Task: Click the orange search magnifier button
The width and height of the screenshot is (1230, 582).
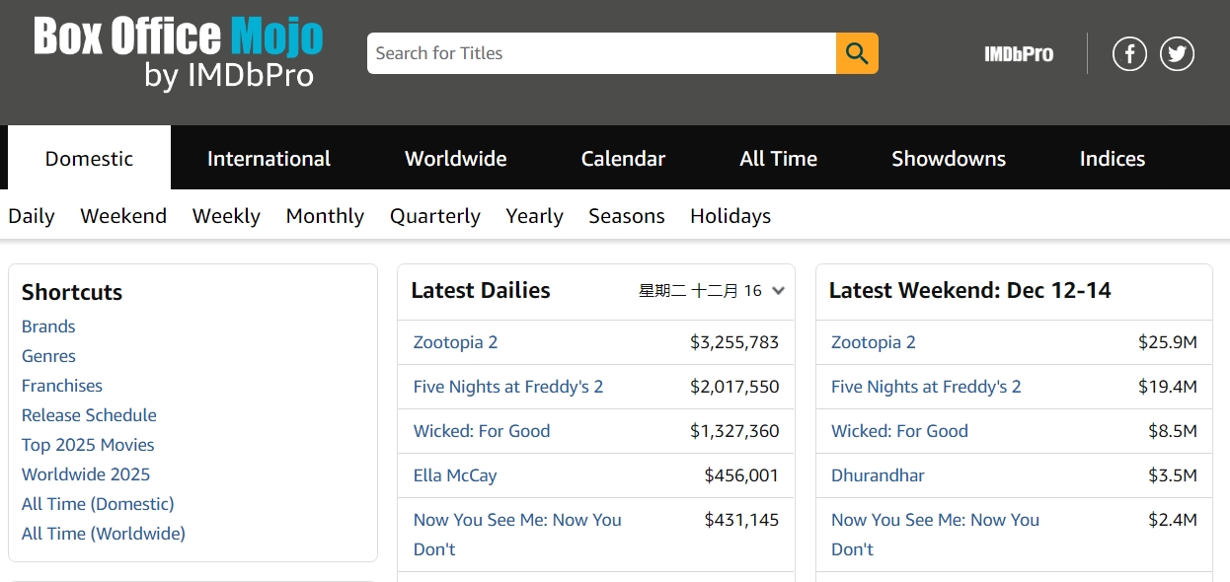Action: pyautogui.click(x=857, y=53)
